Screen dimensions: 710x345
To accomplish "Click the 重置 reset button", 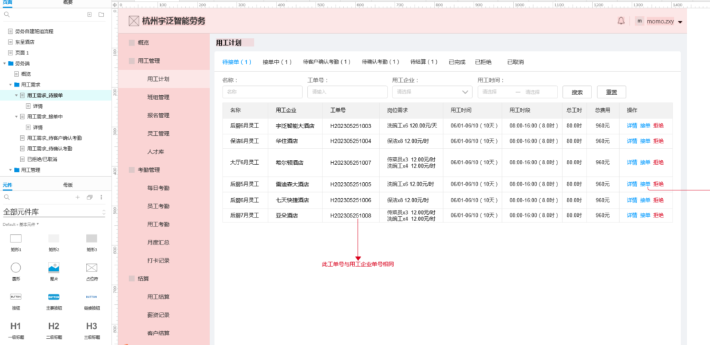I will pyautogui.click(x=612, y=91).
